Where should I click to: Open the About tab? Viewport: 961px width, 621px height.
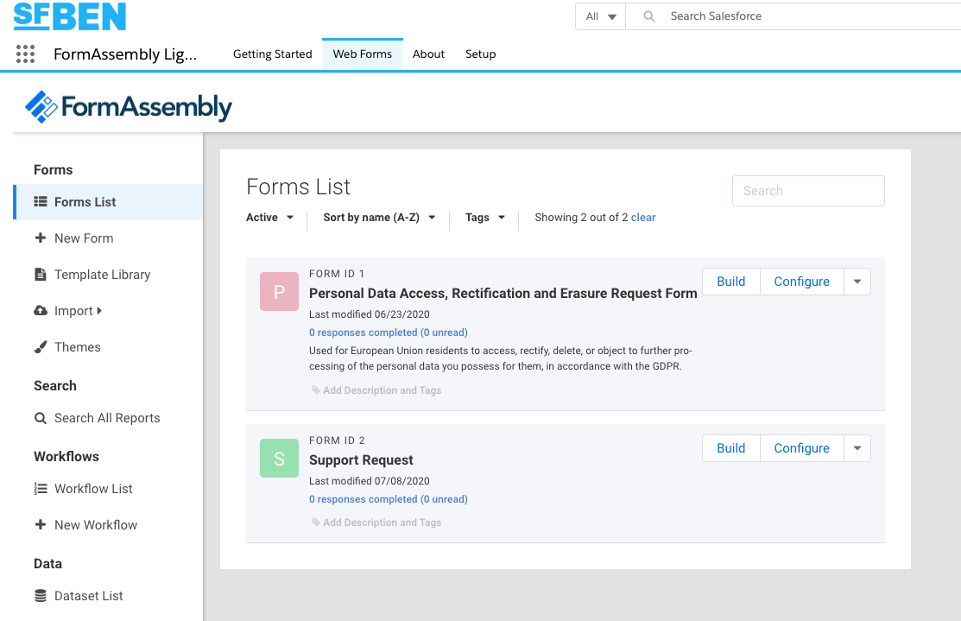(x=428, y=54)
